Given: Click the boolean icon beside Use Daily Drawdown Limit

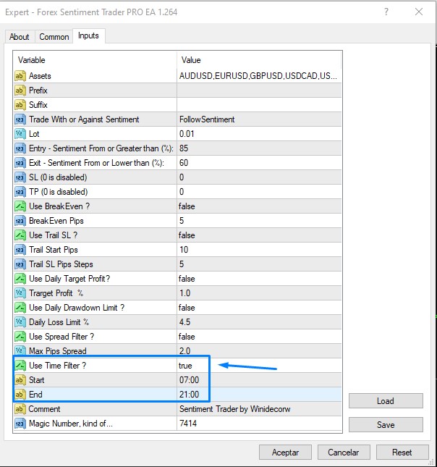Looking at the screenshot, I should click(x=20, y=308).
